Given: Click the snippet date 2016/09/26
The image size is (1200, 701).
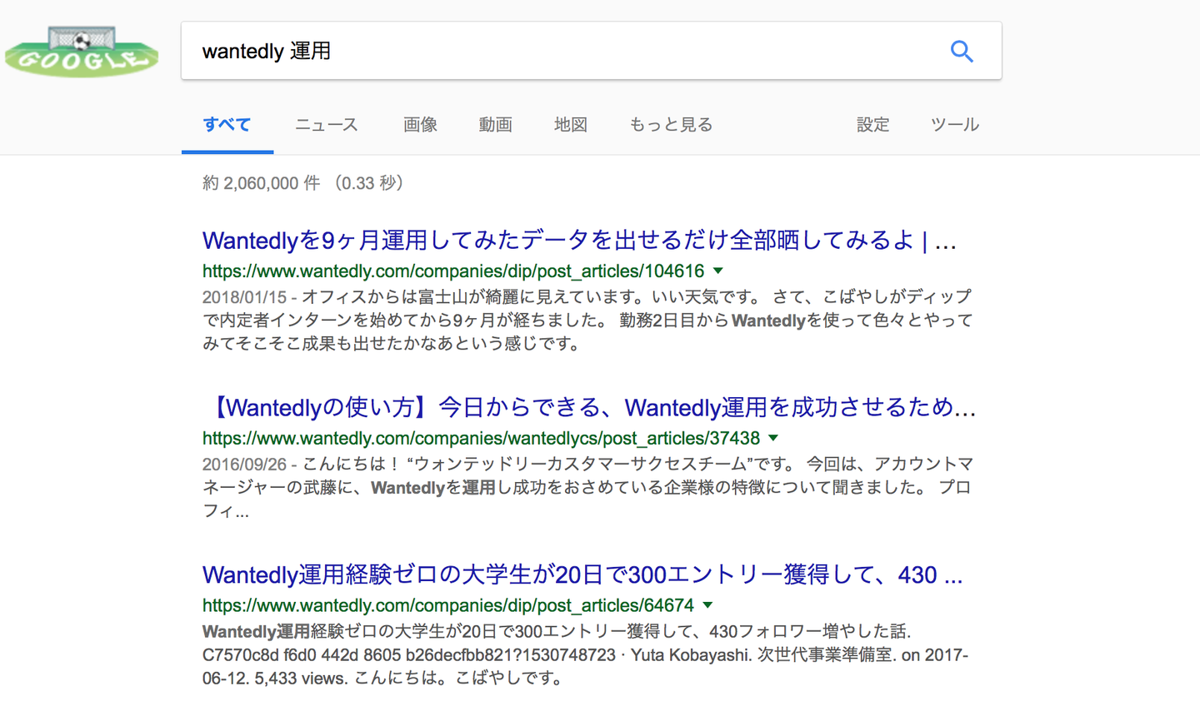Looking at the screenshot, I should pos(244,464).
